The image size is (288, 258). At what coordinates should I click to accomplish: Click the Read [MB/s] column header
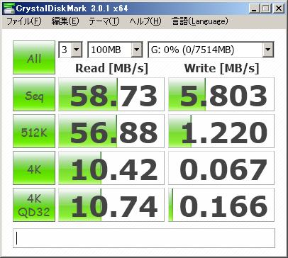pos(111,68)
